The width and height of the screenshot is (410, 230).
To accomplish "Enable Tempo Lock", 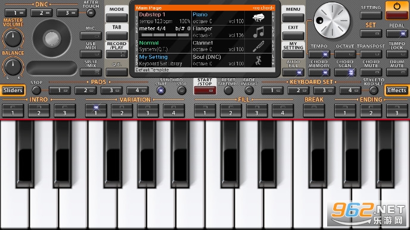I will [x=397, y=54].
